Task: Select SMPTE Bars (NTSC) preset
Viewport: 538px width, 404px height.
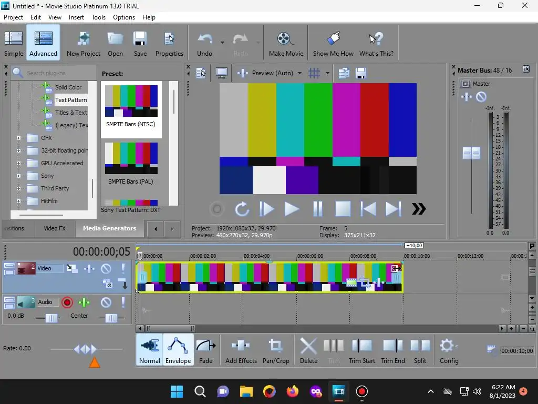Action: (x=131, y=109)
